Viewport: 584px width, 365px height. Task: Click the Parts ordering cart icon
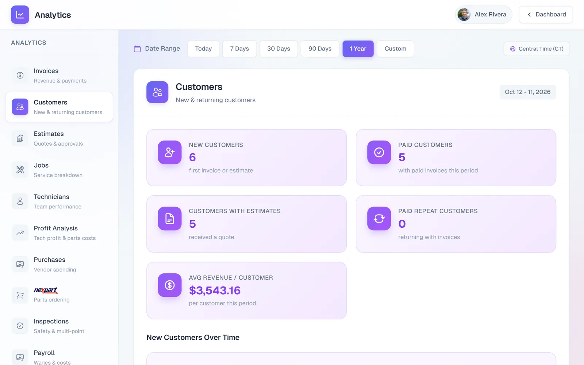point(20,295)
